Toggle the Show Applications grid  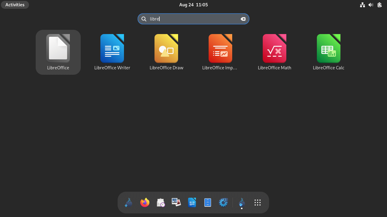(x=257, y=203)
